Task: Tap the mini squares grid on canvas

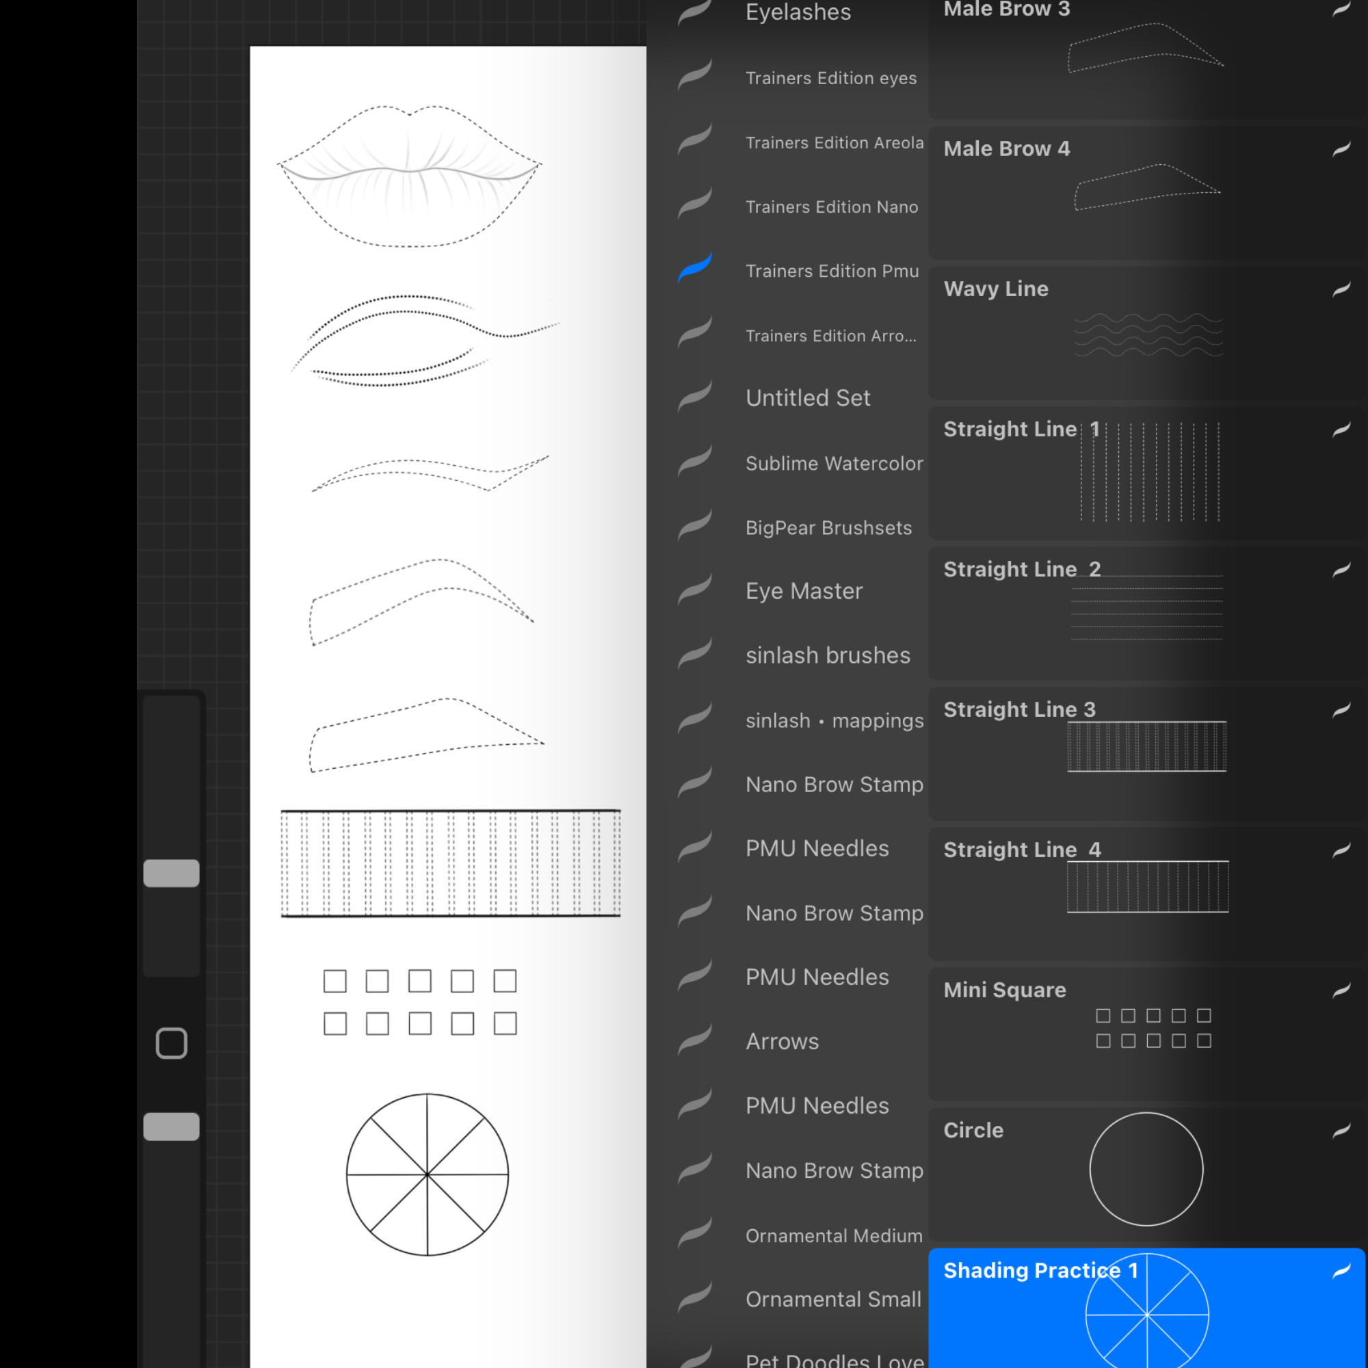Action: 420,1002
